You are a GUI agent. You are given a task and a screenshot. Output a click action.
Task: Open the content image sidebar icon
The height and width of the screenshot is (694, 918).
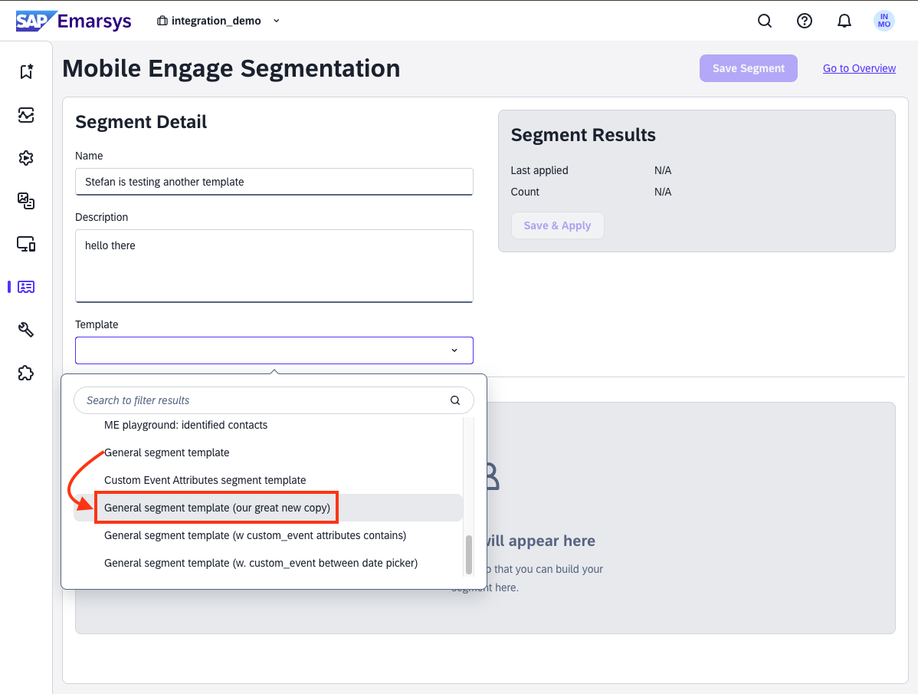click(26, 201)
